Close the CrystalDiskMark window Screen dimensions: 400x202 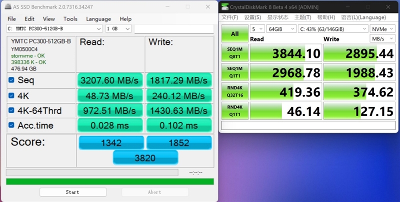(388, 7)
